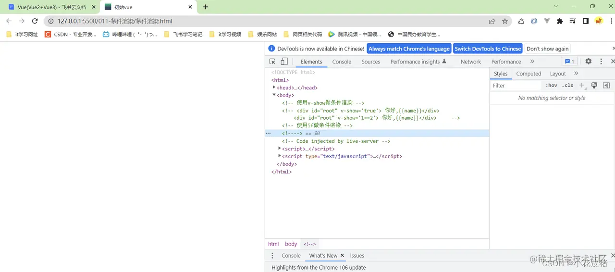Click the new style rule plus icon
The height and width of the screenshot is (272, 615).
581,85
